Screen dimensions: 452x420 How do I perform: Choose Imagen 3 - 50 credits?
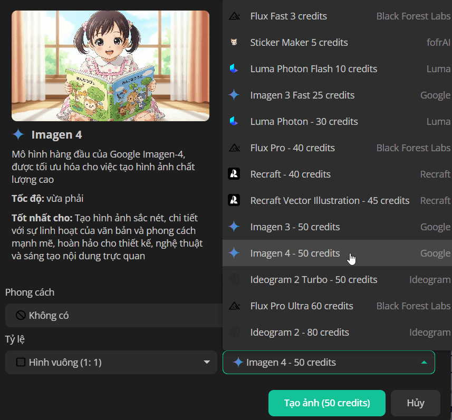click(x=337, y=227)
